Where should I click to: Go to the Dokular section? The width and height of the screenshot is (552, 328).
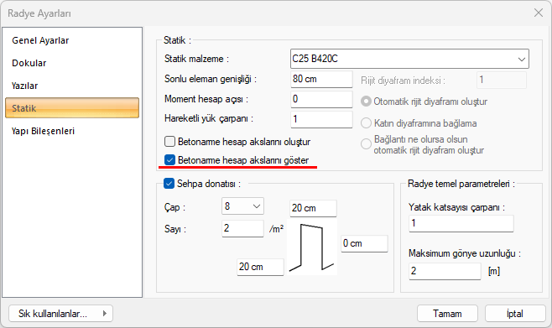[x=29, y=63]
